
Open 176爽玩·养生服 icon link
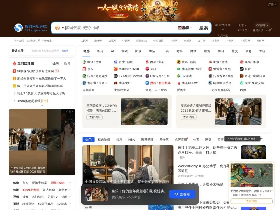click(116, 76)
